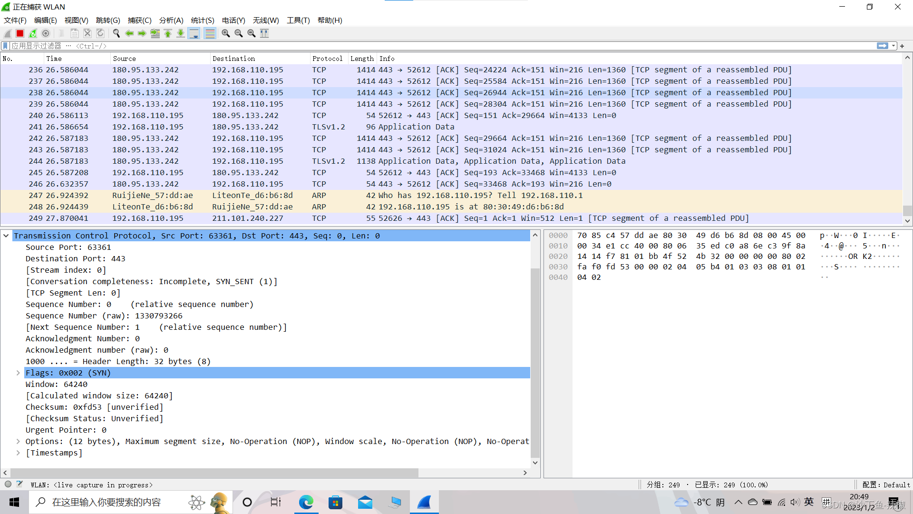Image resolution: width=913 pixels, height=514 pixels.
Task: Click the Wireshark icon in the taskbar
Action: pyautogui.click(x=424, y=502)
